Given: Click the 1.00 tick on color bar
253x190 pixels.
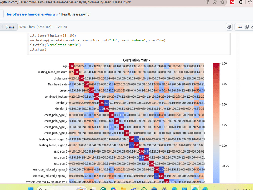Looking at the screenshot, I should pyautogui.click(x=224, y=64).
